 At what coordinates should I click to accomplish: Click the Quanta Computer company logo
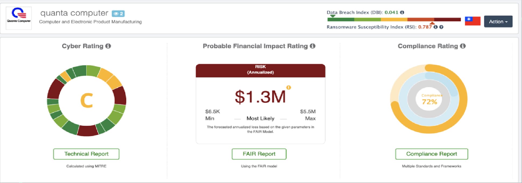[19, 18]
